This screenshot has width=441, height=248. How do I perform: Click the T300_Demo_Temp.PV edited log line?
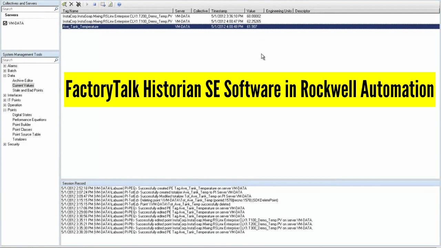(x=187, y=228)
